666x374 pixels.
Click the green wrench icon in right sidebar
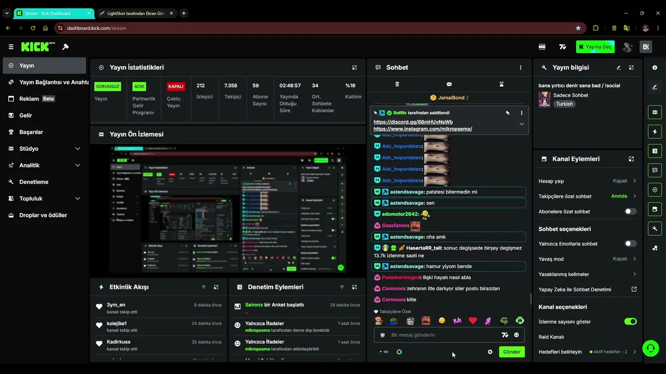655,229
